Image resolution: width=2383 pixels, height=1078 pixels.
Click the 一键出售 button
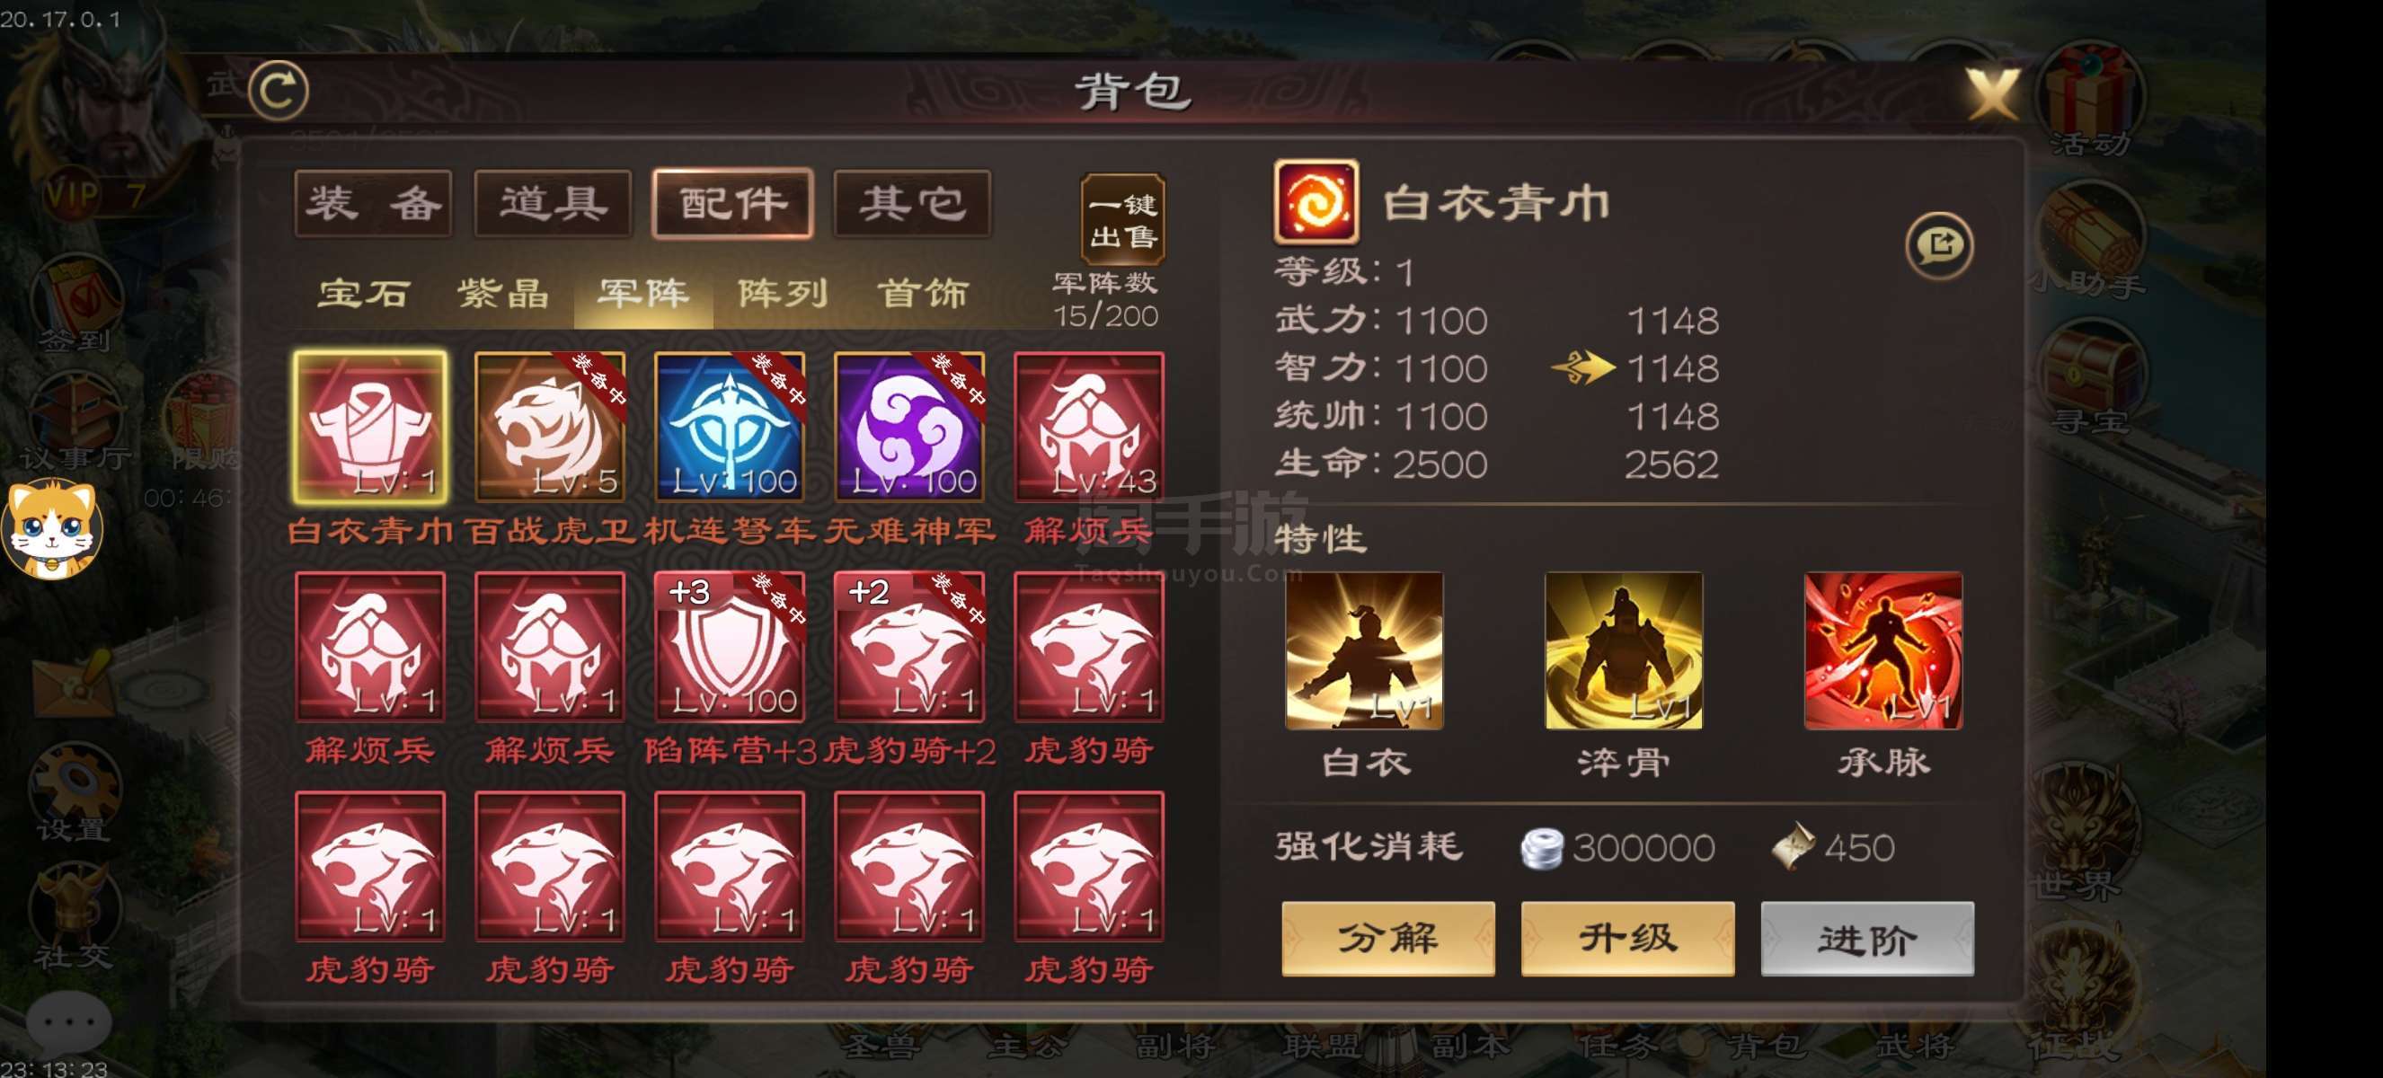click(x=1123, y=220)
